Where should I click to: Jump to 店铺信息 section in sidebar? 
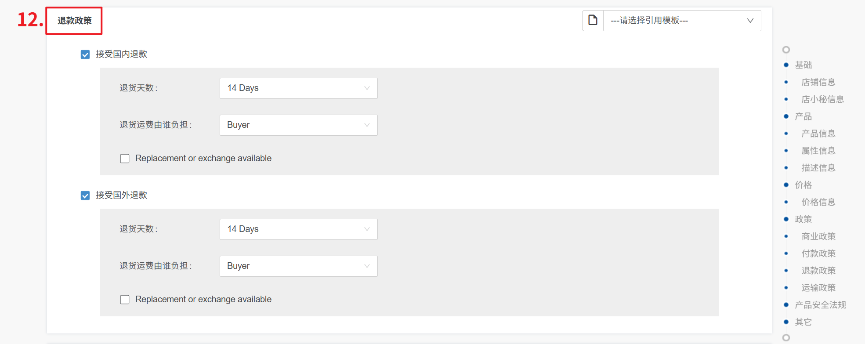[818, 82]
